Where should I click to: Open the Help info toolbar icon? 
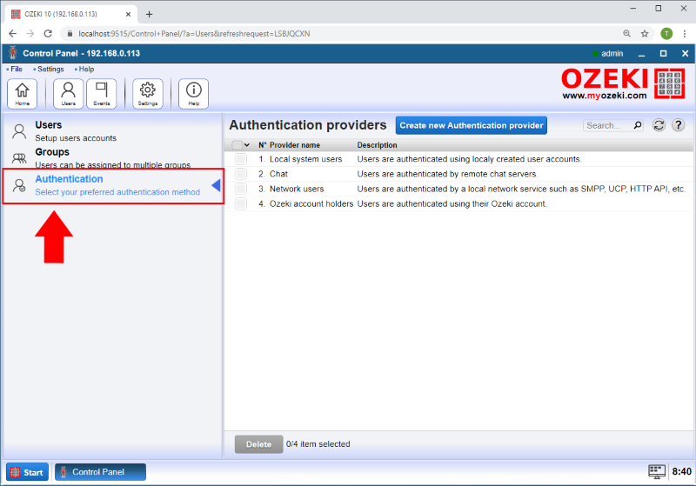(193, 94)
